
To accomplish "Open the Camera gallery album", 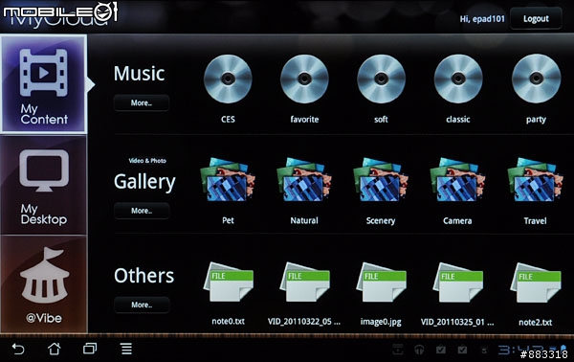I will tap(457, 179).
